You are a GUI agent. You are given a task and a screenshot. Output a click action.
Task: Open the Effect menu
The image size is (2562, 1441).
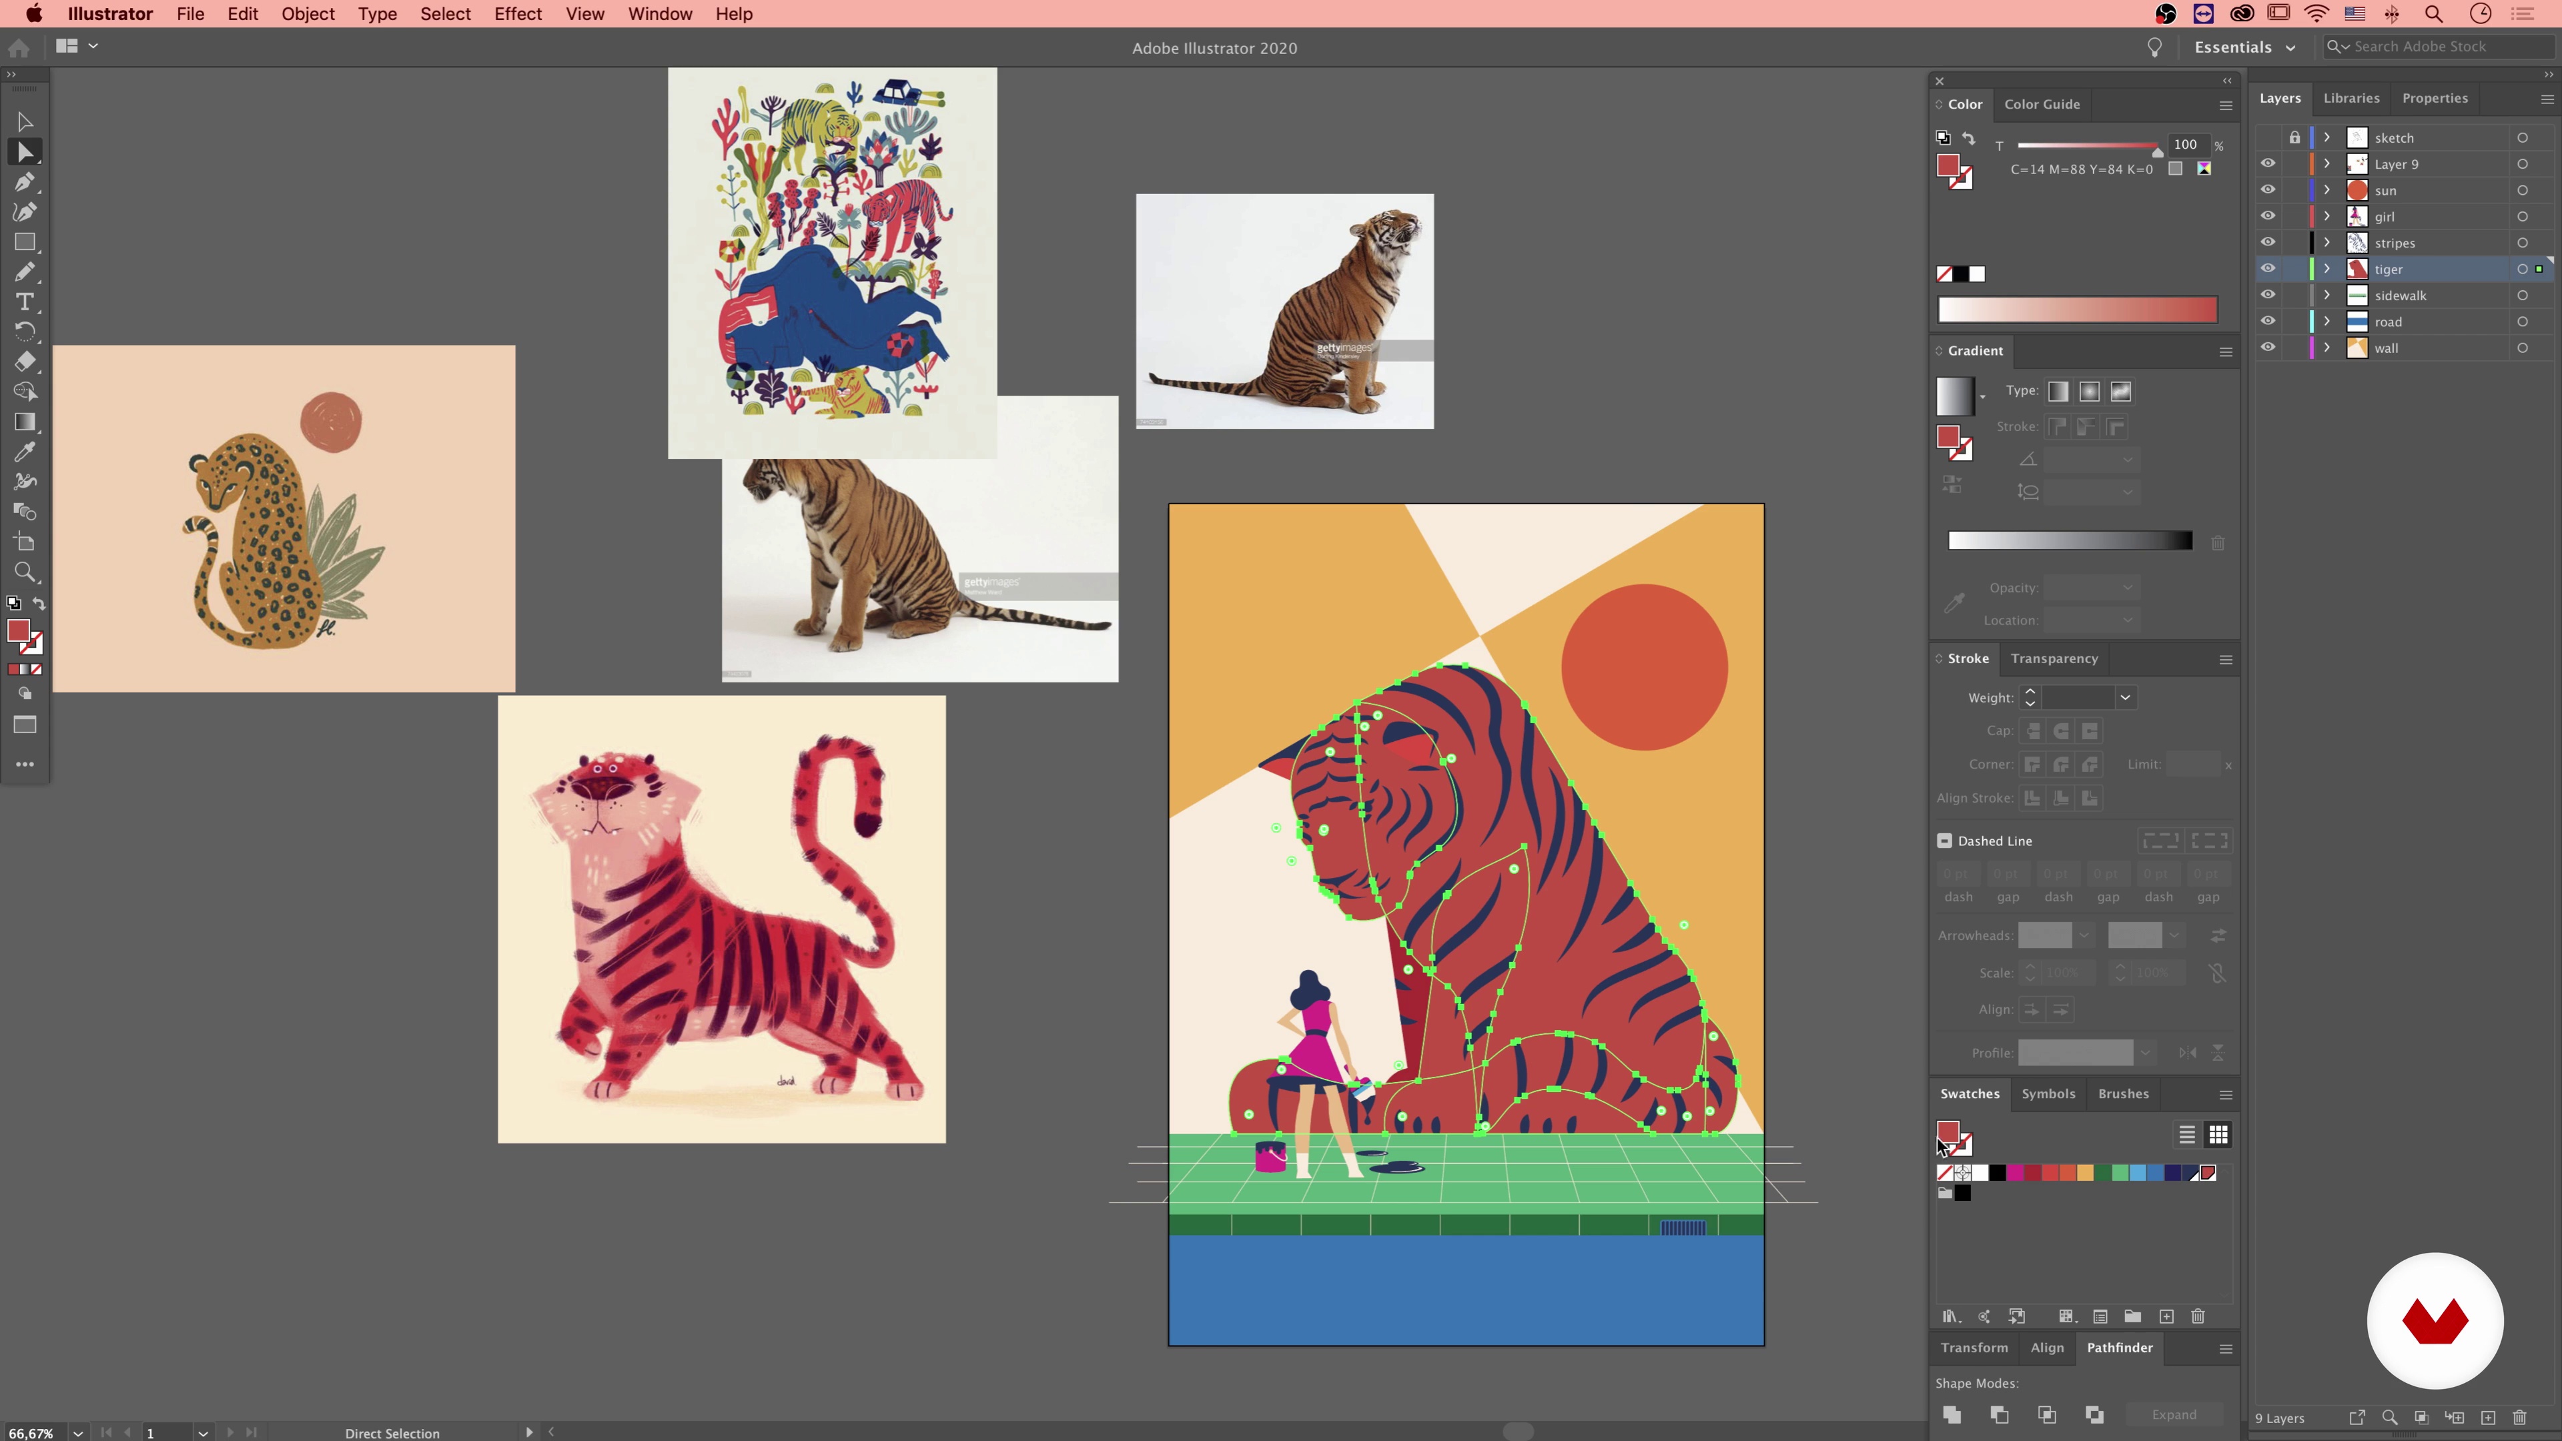pos(518,14)
